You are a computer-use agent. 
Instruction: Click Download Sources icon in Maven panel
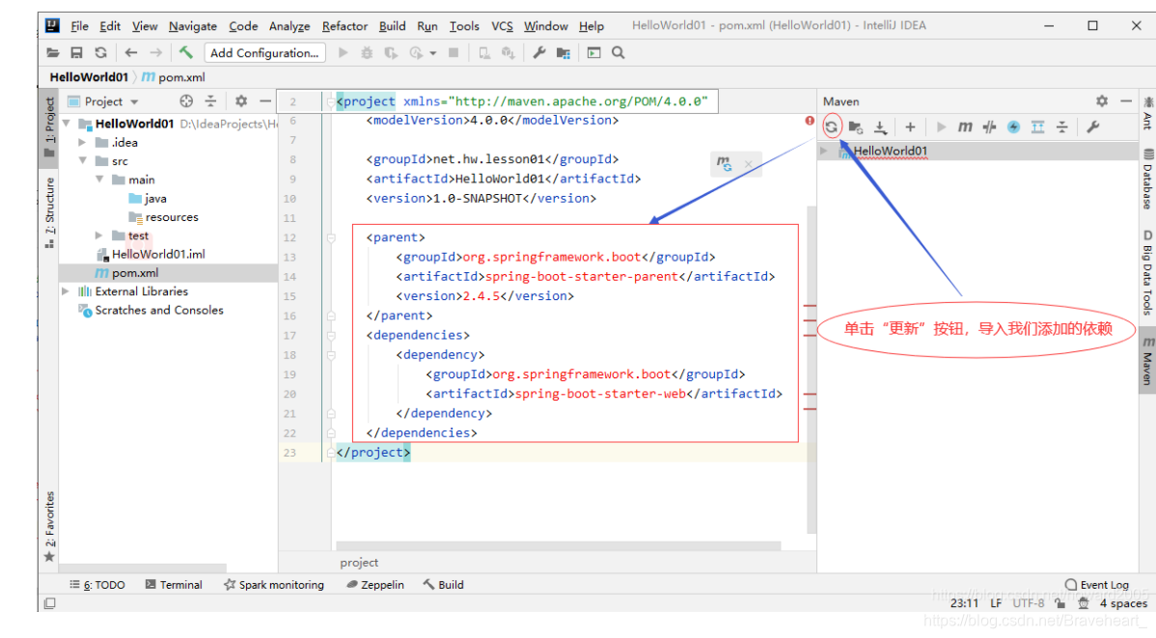(880, 126)
